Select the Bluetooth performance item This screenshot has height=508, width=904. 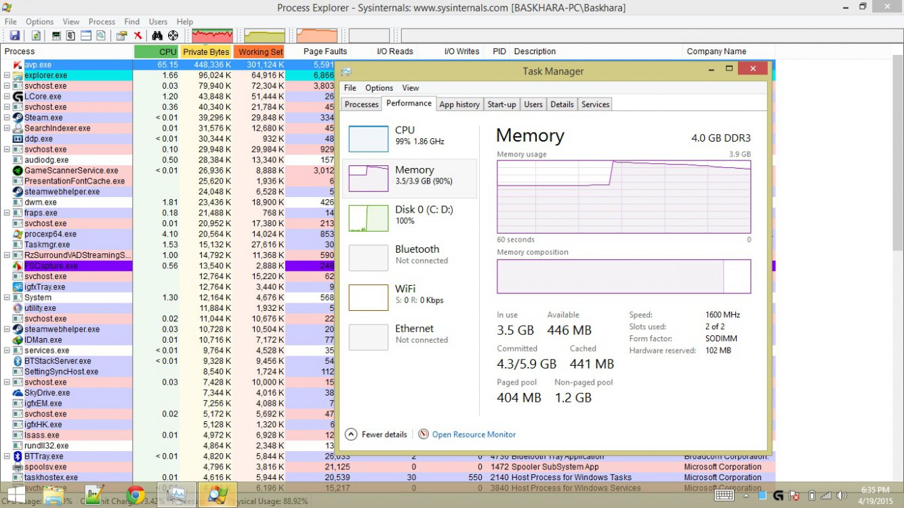pyautogui.click(x=410, y=257)
